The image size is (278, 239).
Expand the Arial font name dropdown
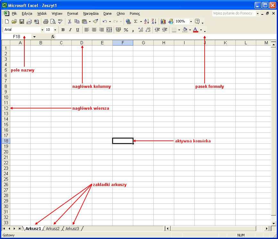[x=42, y=30]
